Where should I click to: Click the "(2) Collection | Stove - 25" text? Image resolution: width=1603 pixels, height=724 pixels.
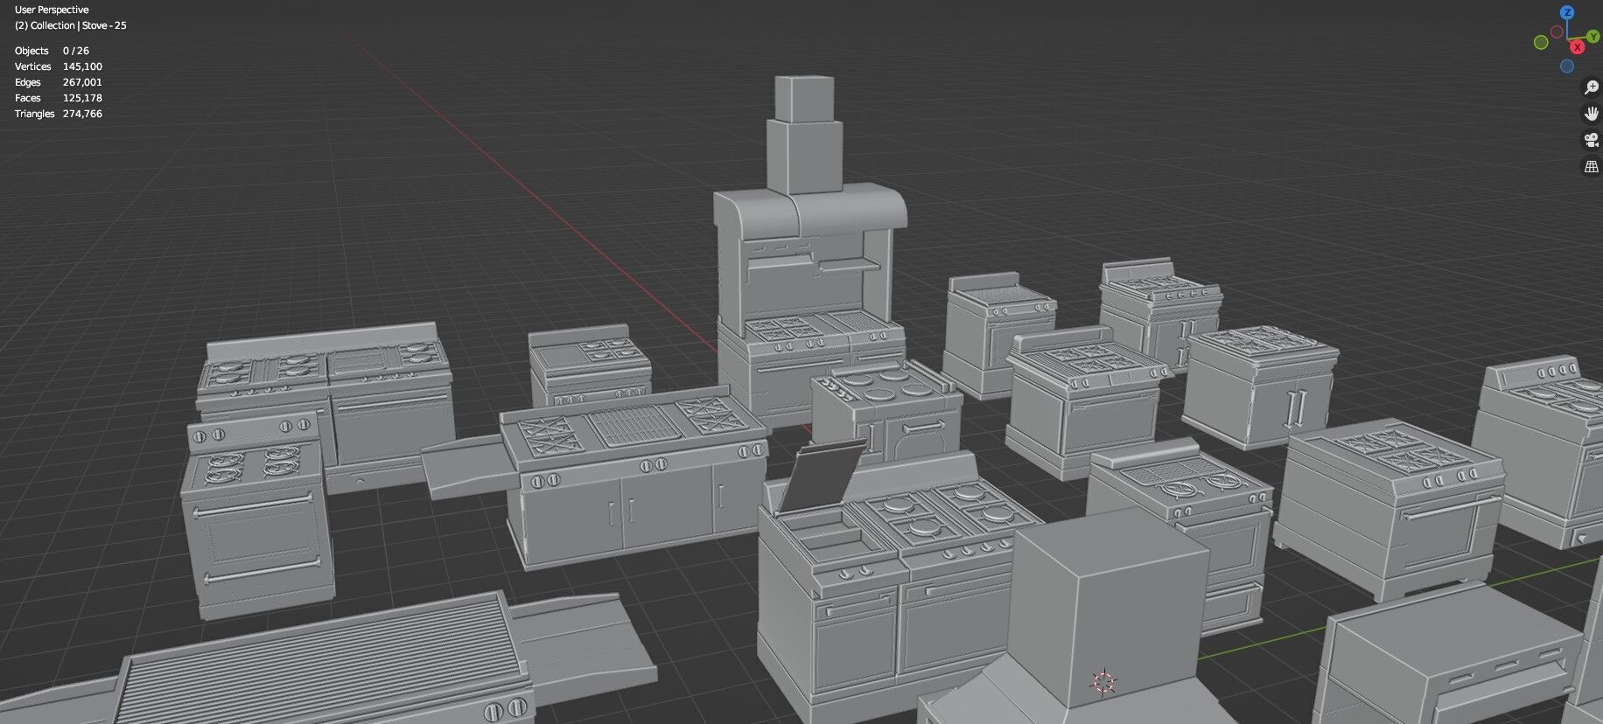(71, 25)
